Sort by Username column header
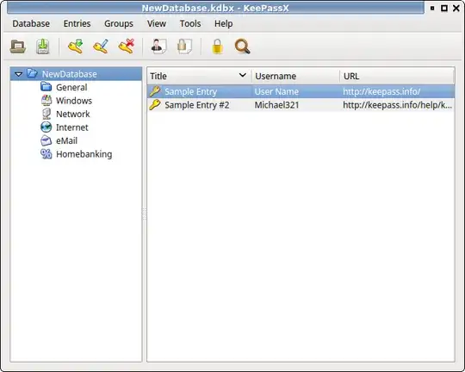The height and width of the screenshot is (372, 465). tap(295, 76)
